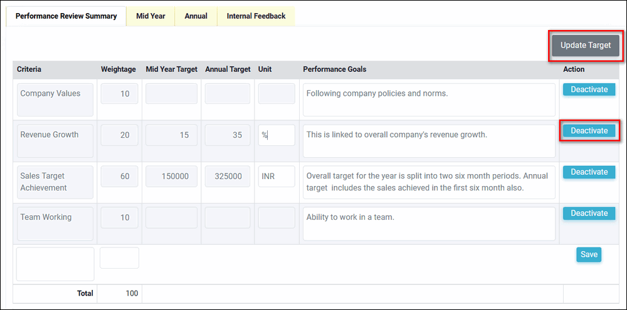Click the empty new weightage field
The width and height of the screenshot is (627, 310).
119,258
